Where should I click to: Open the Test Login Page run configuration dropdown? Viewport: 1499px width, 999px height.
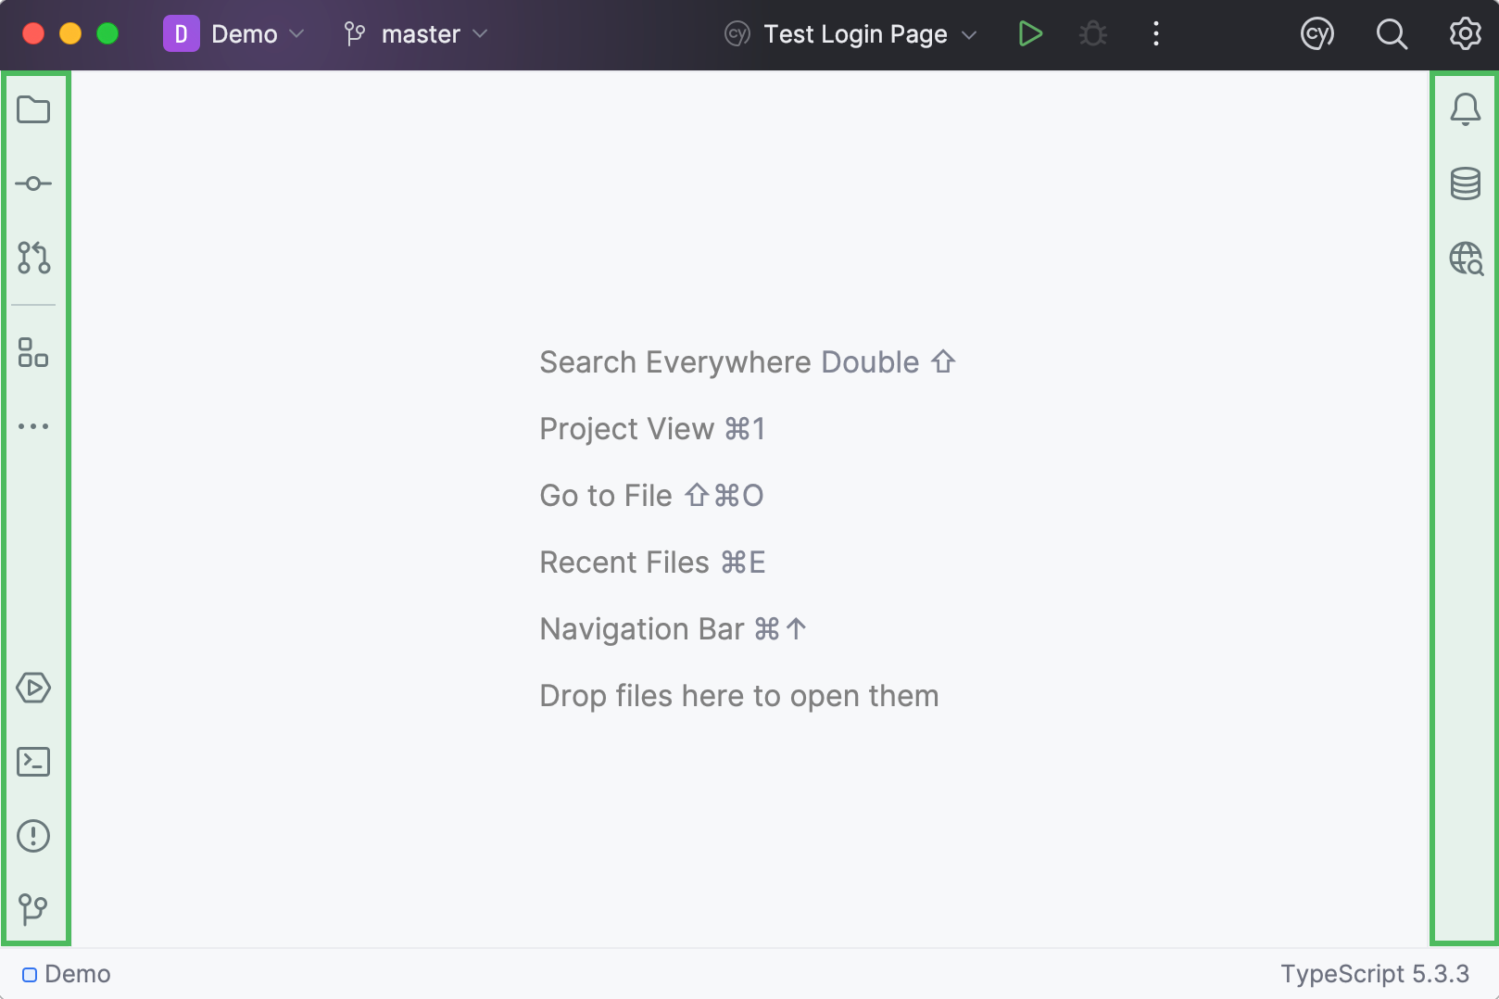(851, 34)
